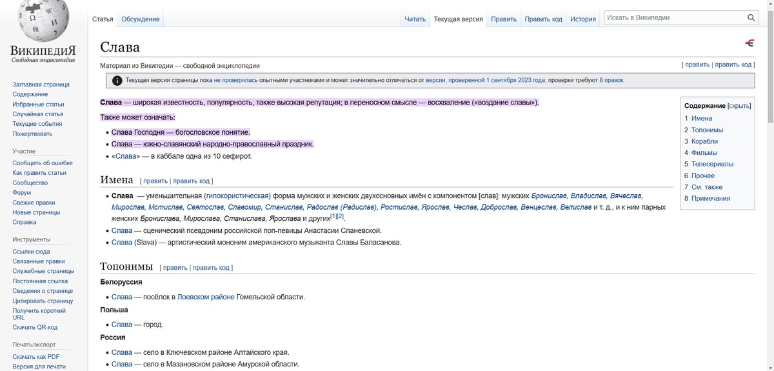Click Сообщить об ошибке link
Viewport: 774px width, 371px height.
(x=43, y=163)
